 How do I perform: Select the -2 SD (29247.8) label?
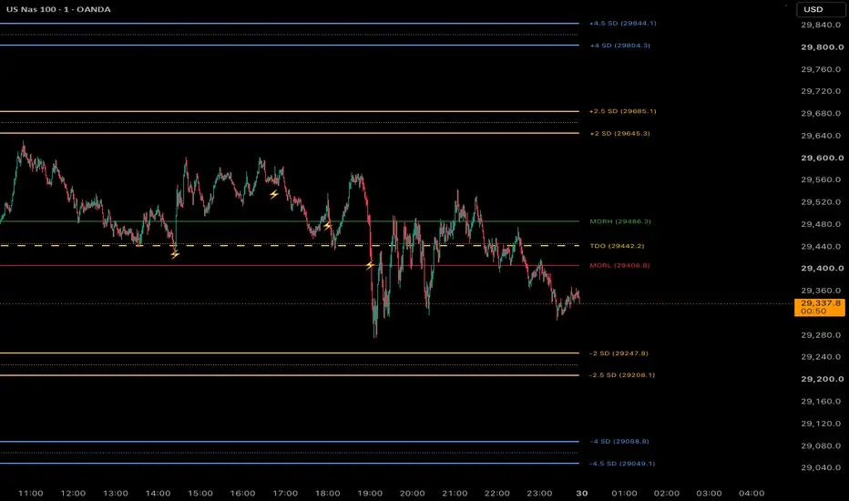pyautogui.click(x=619, y=353)
